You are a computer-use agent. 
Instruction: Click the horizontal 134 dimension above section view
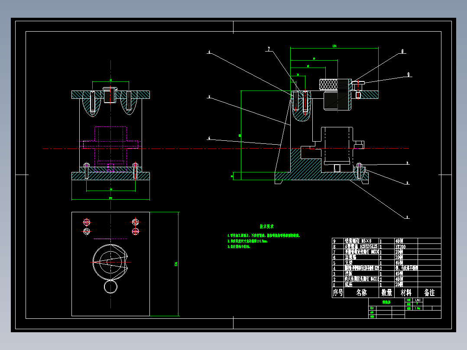coord(334,46)
